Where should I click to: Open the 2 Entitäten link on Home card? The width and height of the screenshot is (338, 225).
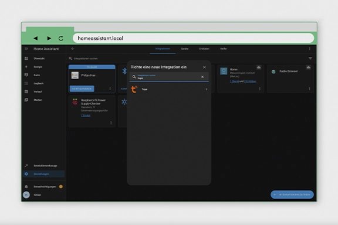point(250,81)
